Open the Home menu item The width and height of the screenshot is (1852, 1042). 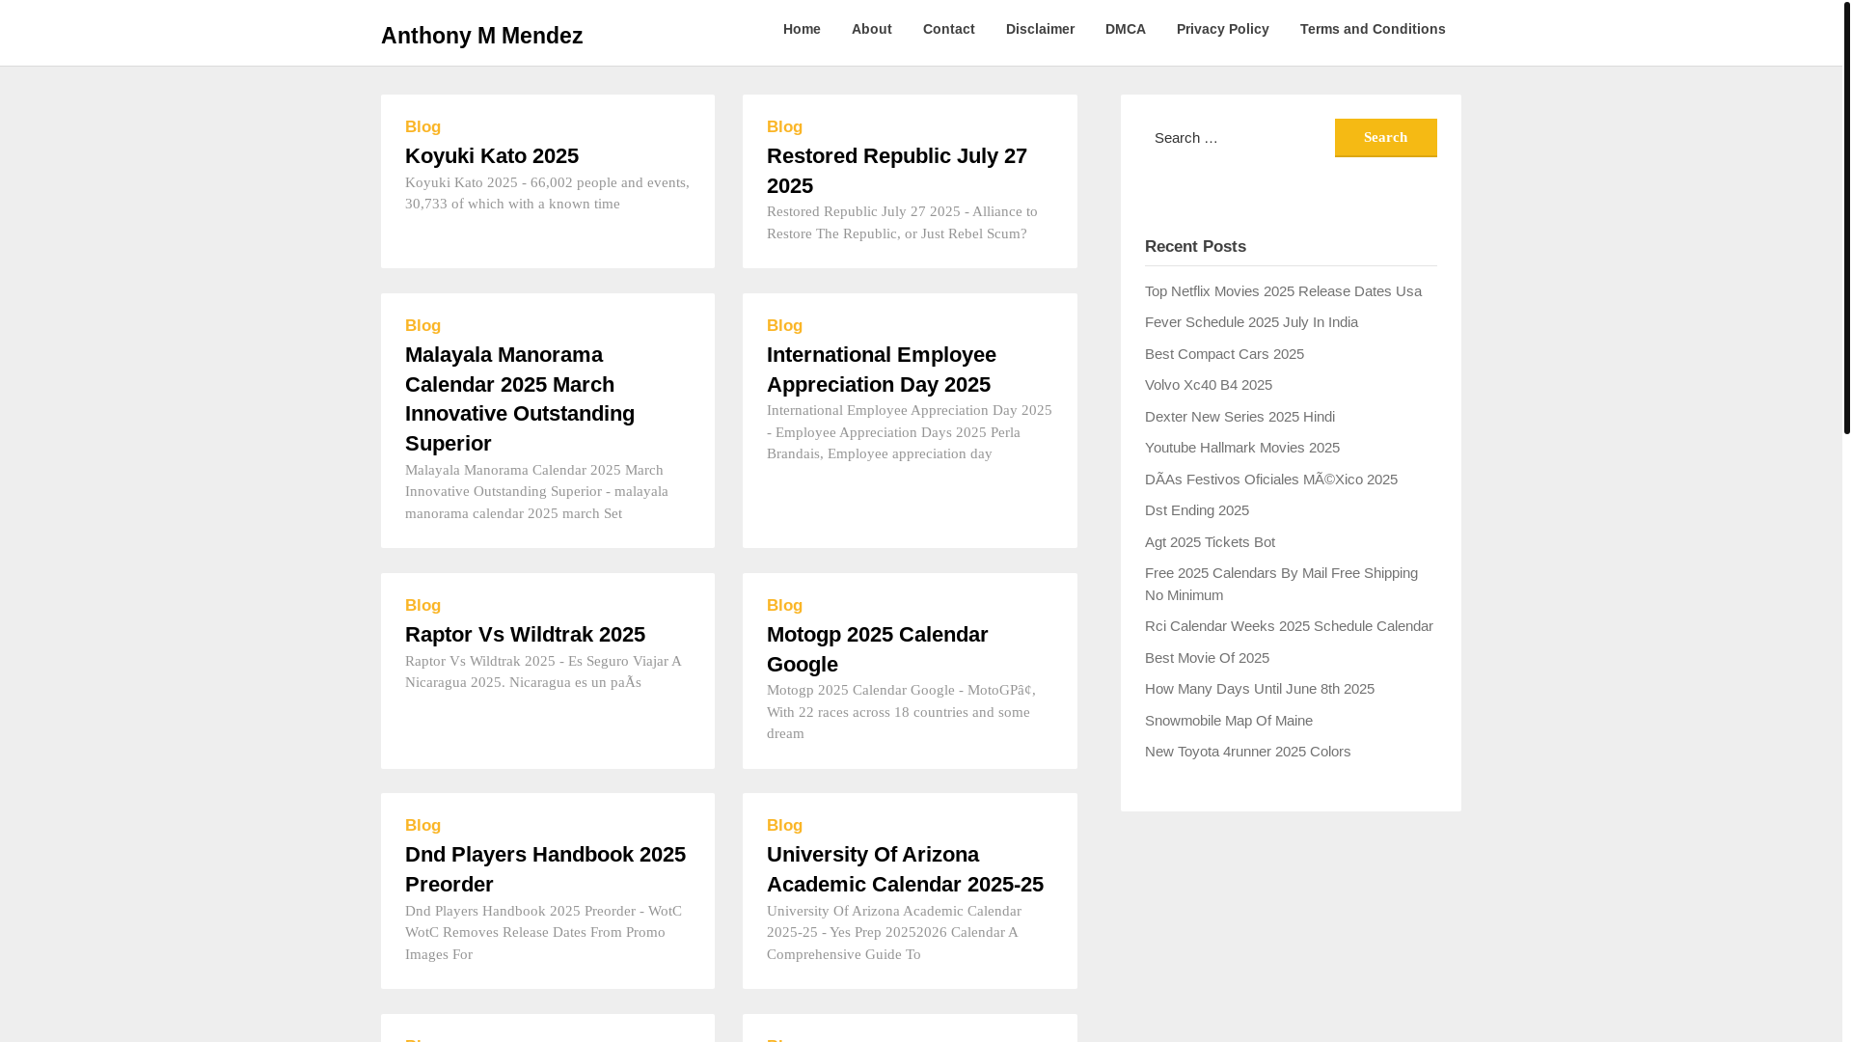coord(802,29)
